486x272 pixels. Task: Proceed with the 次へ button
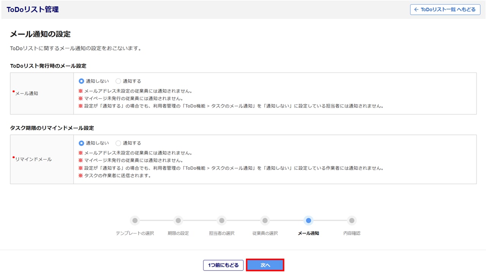(x=265, y=265)
